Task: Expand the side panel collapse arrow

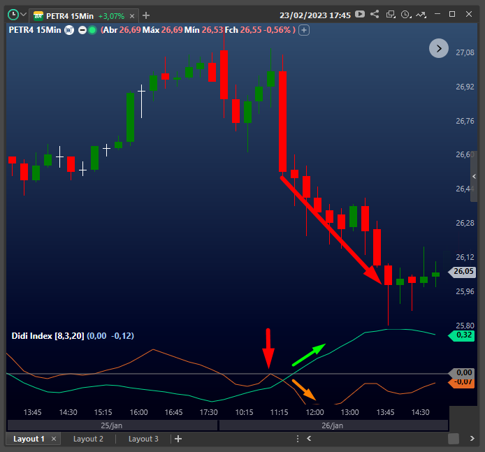Action: click(x=474, y=176)
